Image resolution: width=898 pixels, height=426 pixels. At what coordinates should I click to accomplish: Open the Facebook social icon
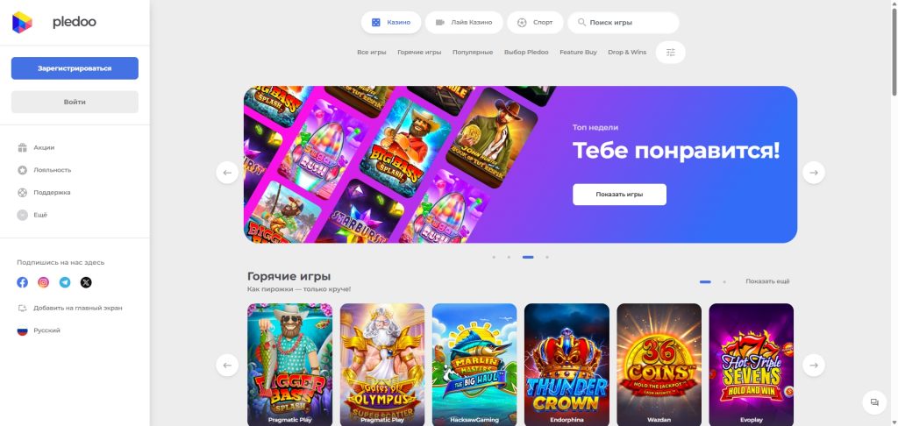[x=22, y=282]
